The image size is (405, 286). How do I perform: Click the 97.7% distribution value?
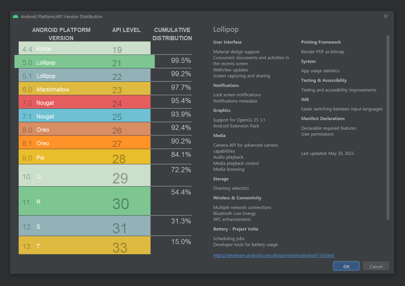pos(181,87)
